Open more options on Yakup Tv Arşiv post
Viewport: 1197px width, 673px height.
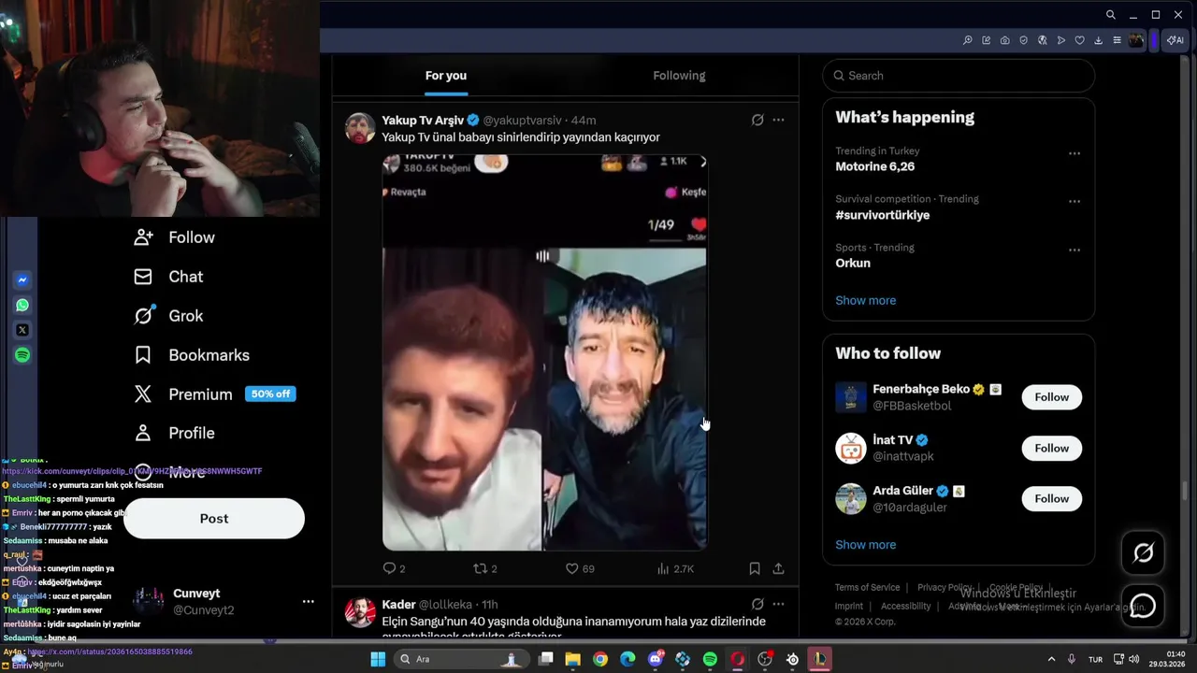tap(778, 120)
